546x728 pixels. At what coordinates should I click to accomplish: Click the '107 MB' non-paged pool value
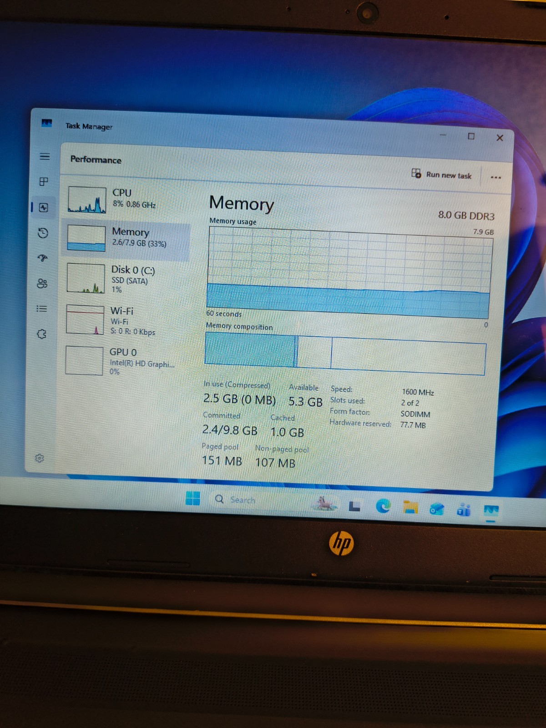pos(275,463)
